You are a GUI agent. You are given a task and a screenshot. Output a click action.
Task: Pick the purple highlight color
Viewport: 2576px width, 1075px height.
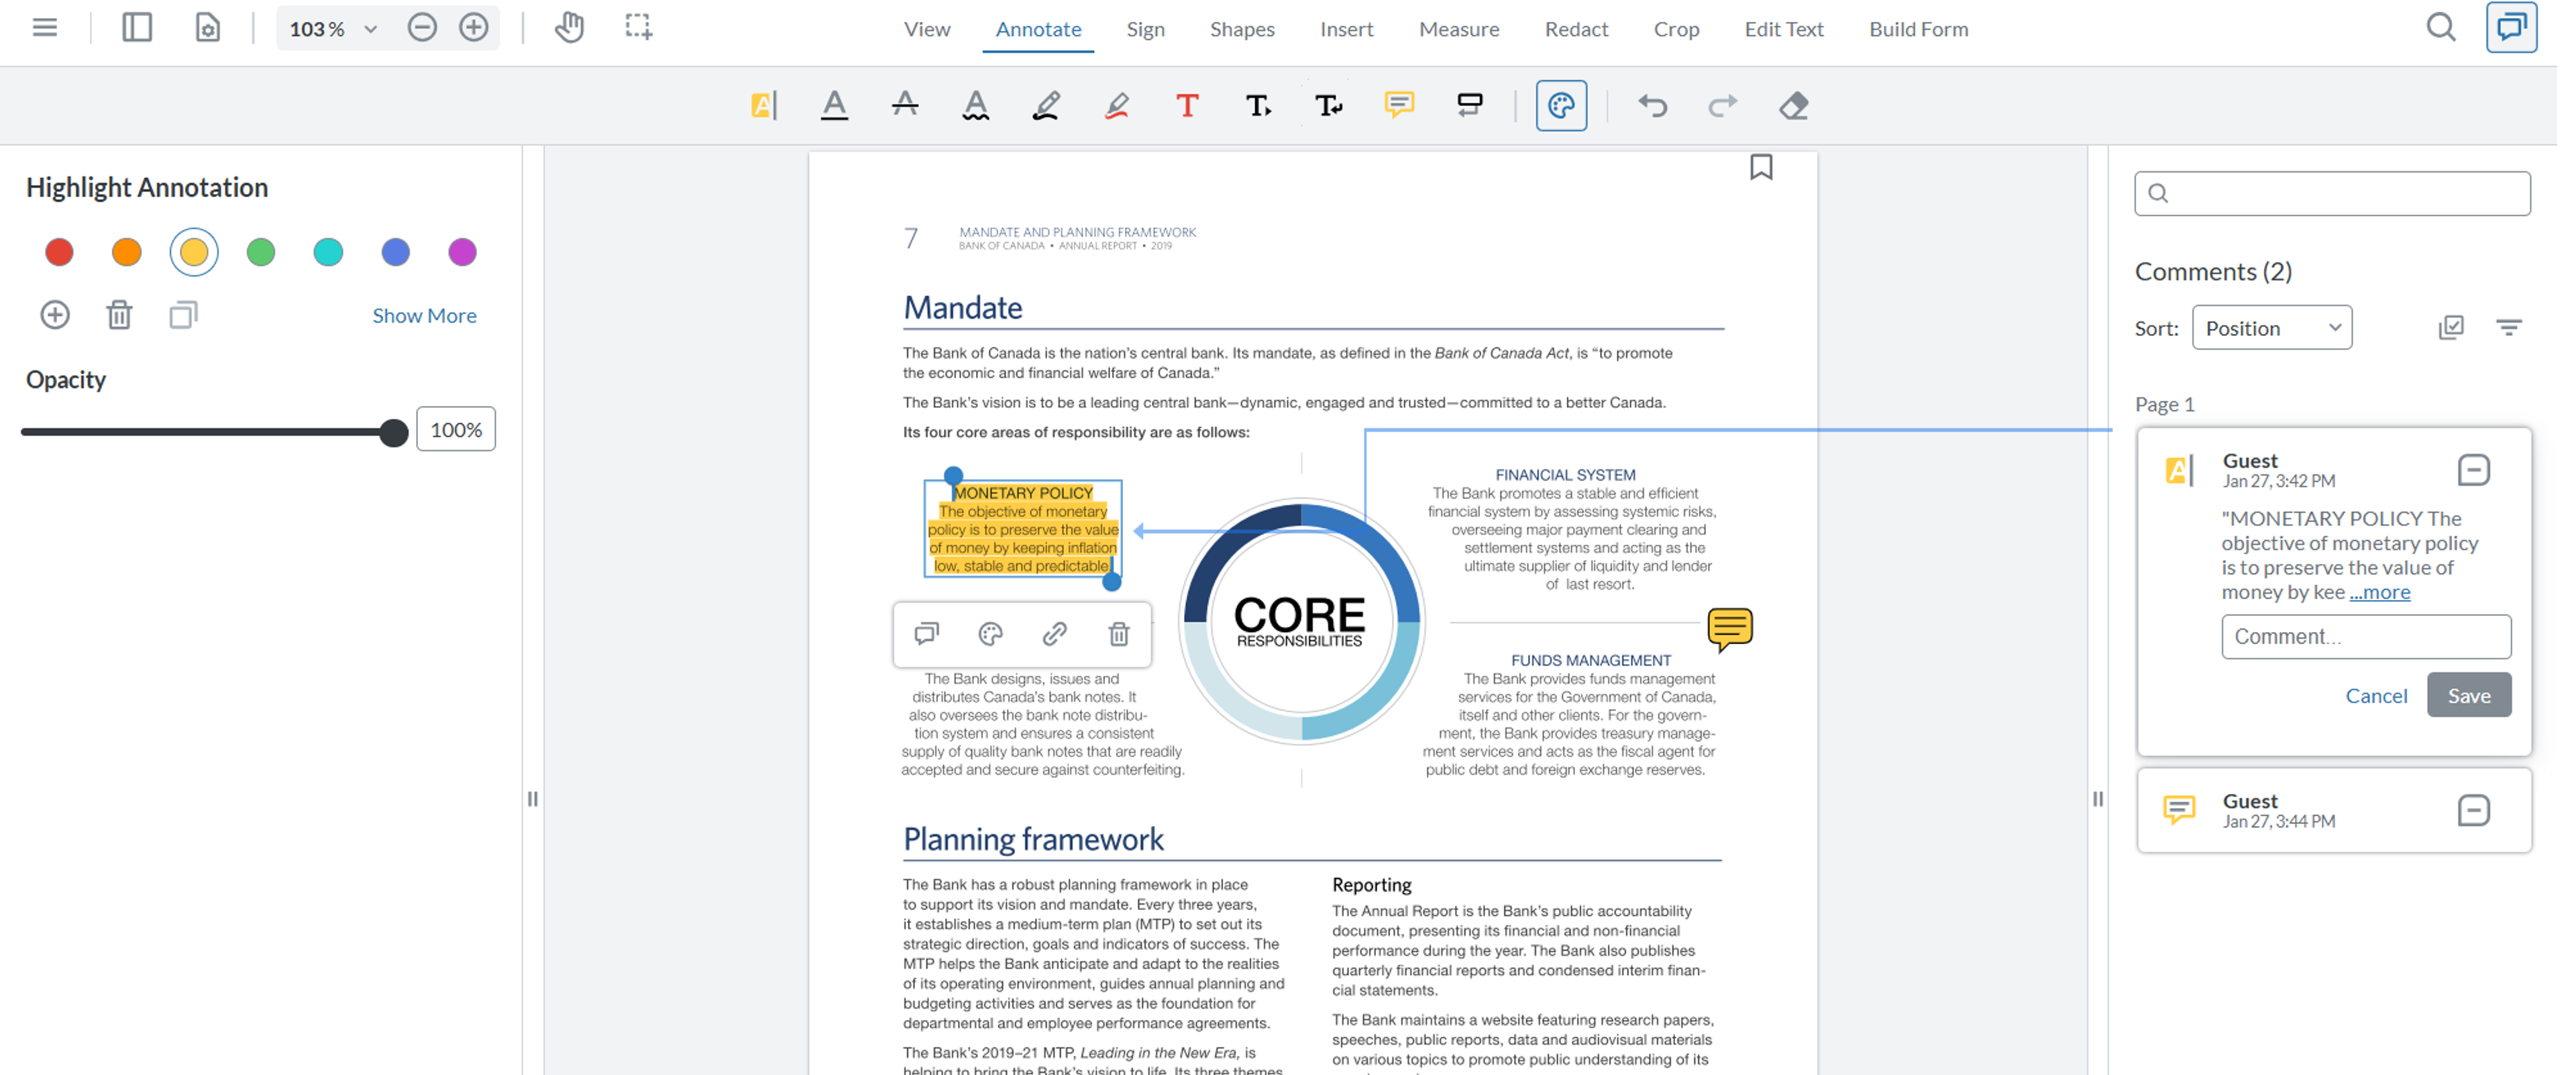[x=462, y=252]
